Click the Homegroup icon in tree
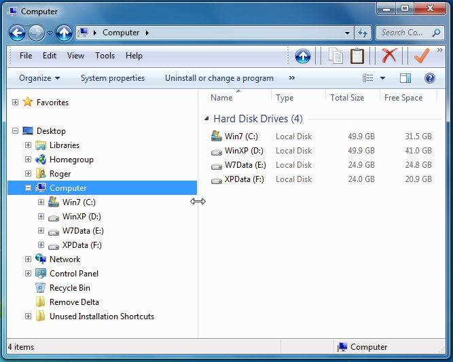The width and height of the screenshot is (453, 362). [41, 159]
